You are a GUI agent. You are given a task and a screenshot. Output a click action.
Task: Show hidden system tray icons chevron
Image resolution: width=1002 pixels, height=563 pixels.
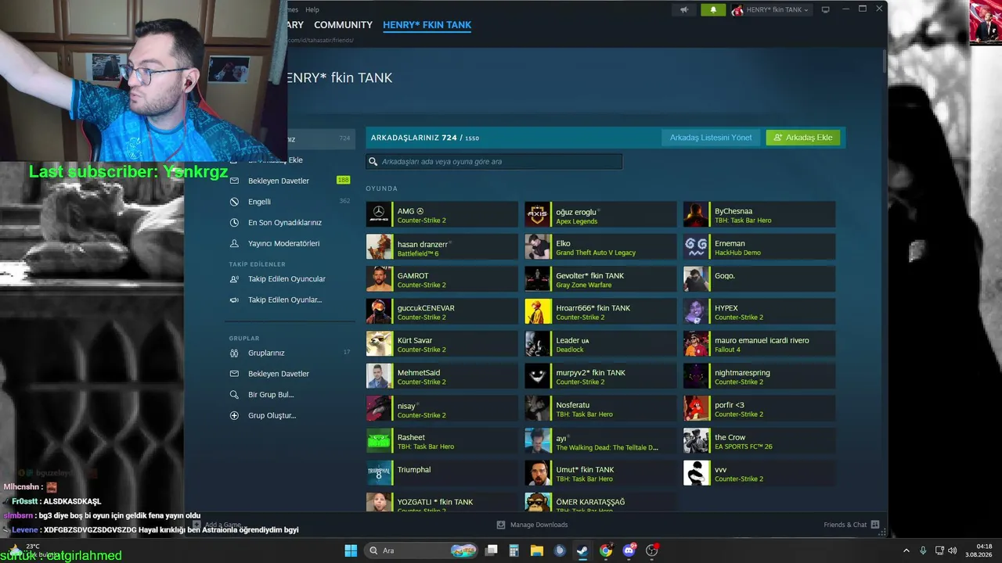click(906, 550)
